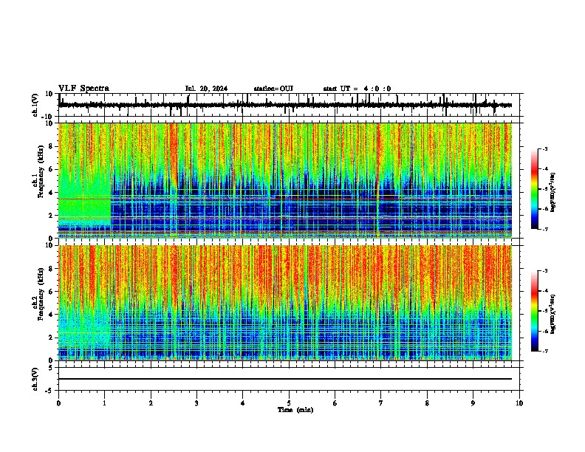Click the ch.2 frequency tick "8"
The height and width of the screenshot is (452, 585).
51,269
